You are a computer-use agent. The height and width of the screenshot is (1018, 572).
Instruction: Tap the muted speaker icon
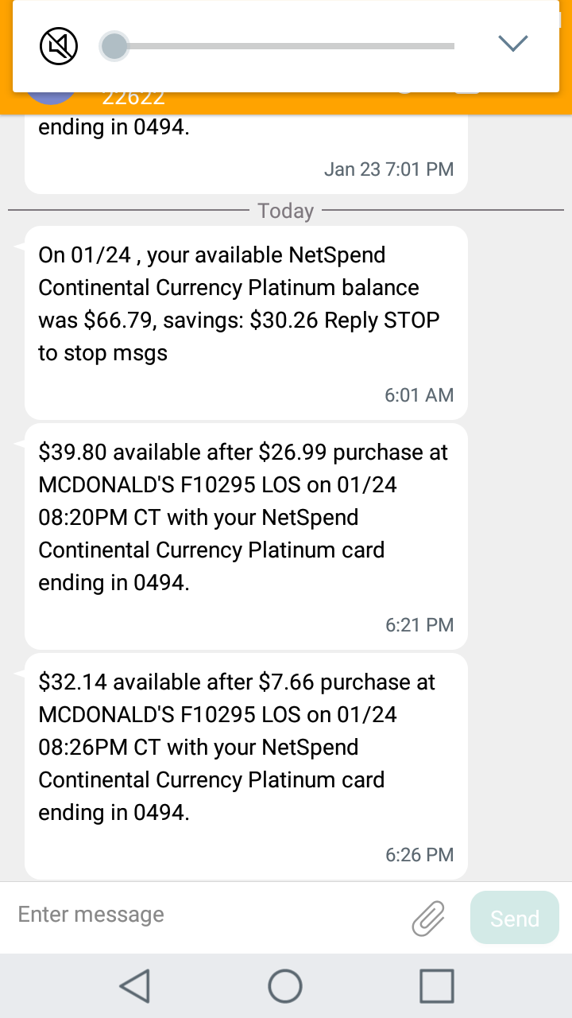[x=59, y=45]
